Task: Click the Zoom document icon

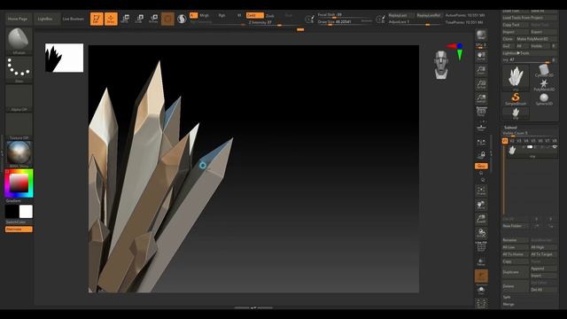Action: (x=481, y=70)
